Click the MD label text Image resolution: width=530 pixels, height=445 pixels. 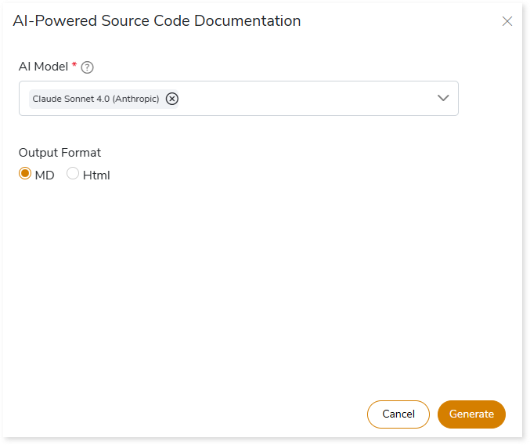click(x=45, y=175)
